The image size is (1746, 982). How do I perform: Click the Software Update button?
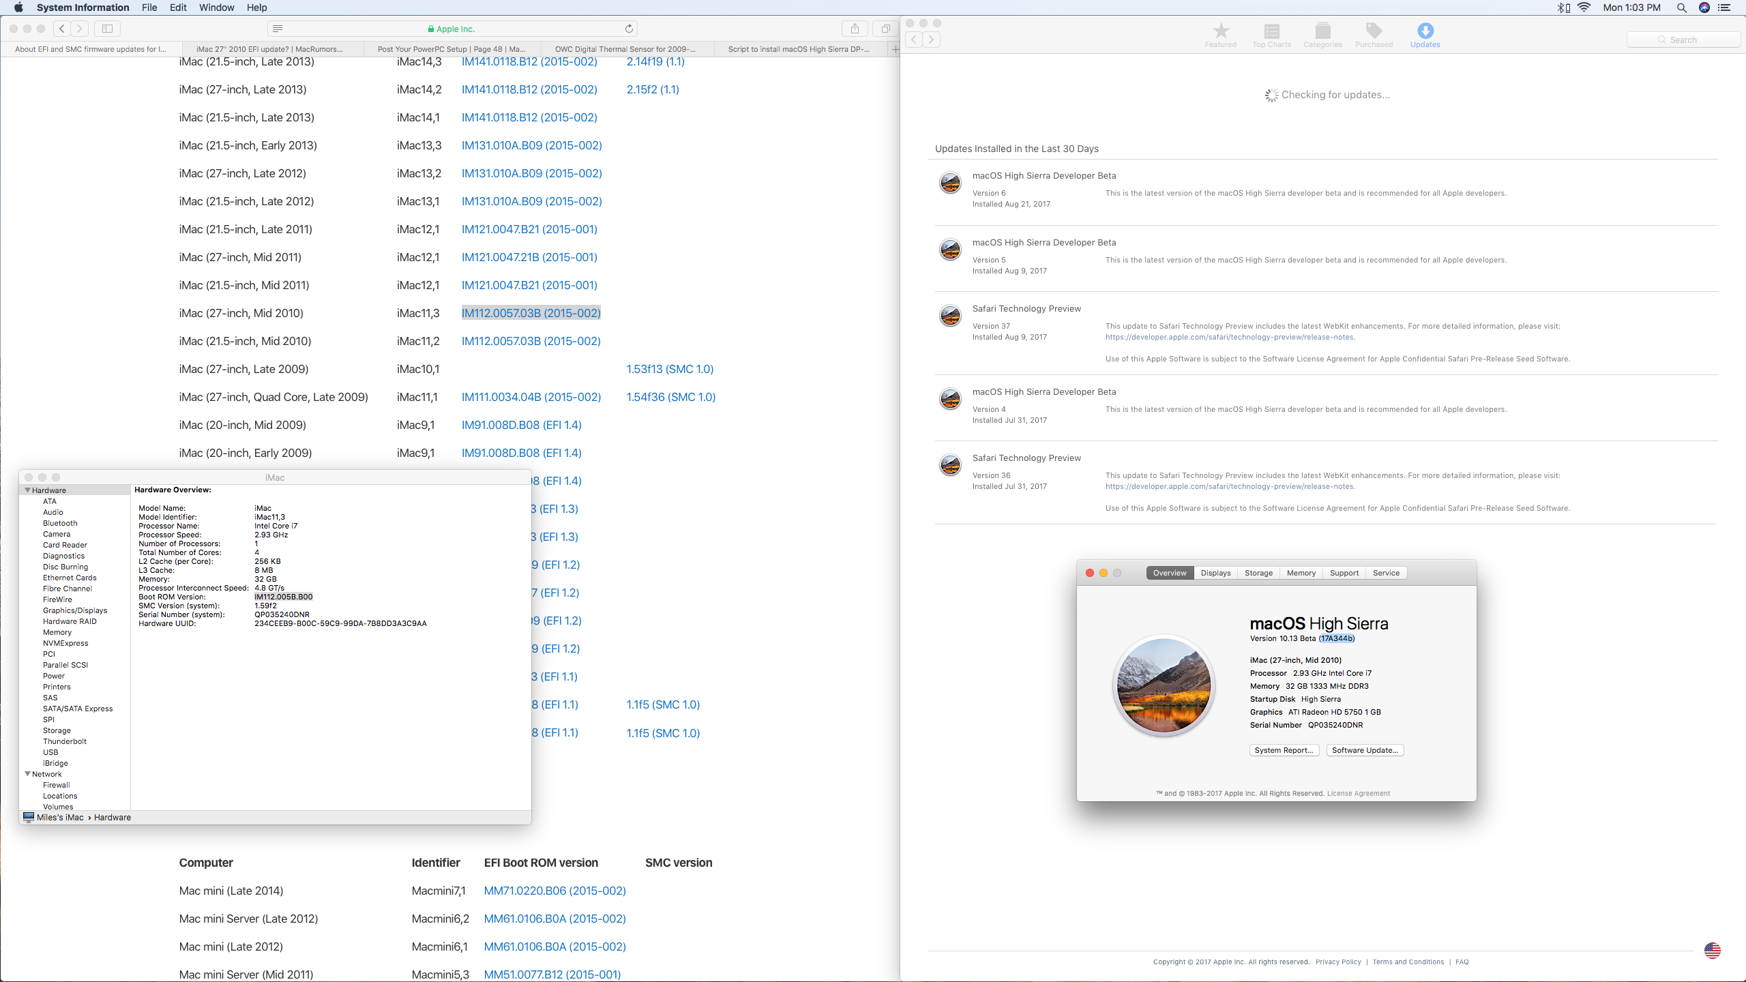point(1365,750)
